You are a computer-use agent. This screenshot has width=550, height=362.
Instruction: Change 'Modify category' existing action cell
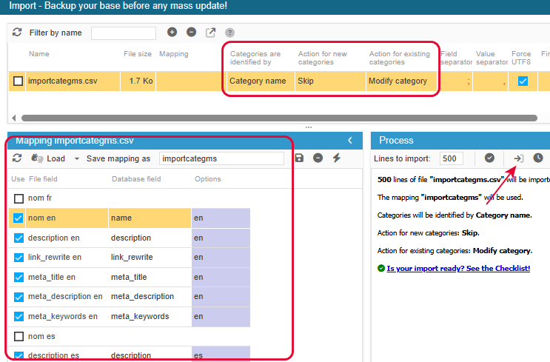tap(402, 81)
